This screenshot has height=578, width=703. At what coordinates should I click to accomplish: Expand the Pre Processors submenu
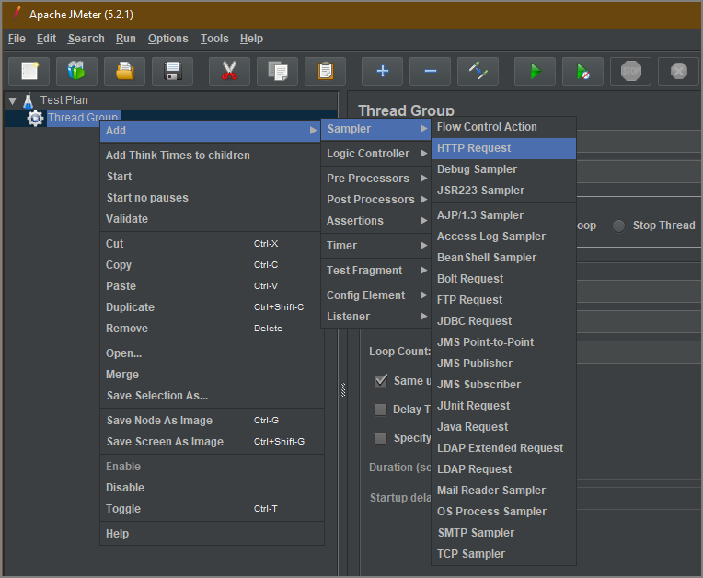click(376, 178)
